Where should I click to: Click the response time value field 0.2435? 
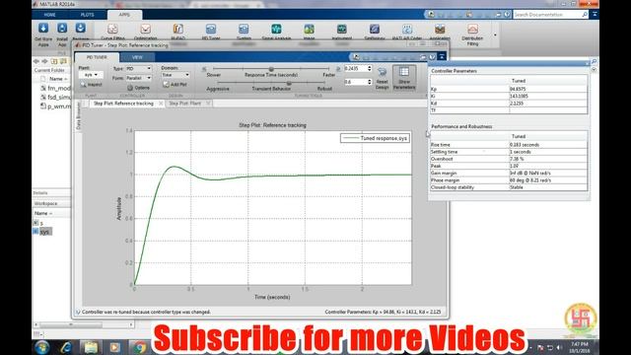coord(355,68)
